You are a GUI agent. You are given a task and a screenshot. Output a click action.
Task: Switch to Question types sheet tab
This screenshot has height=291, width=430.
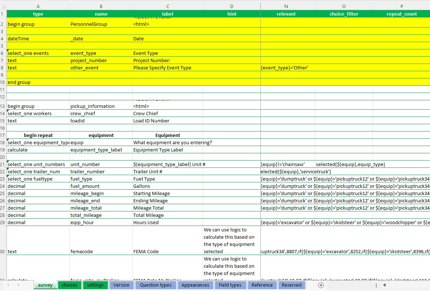coord(155,285)
